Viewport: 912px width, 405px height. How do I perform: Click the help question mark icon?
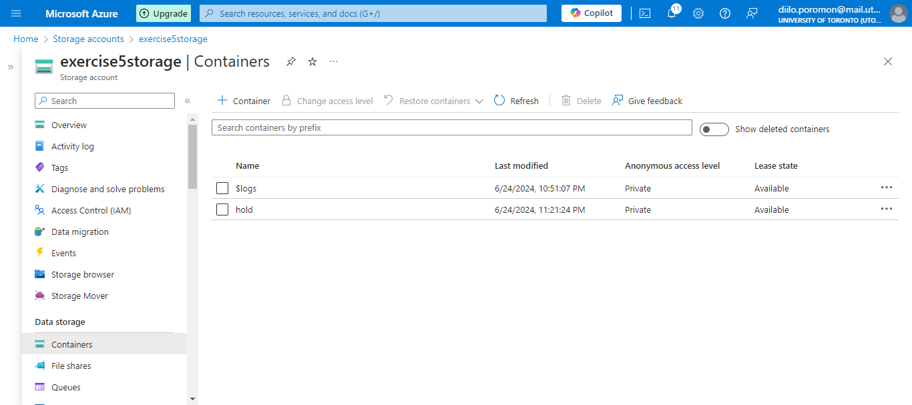[x=725, y=13]
